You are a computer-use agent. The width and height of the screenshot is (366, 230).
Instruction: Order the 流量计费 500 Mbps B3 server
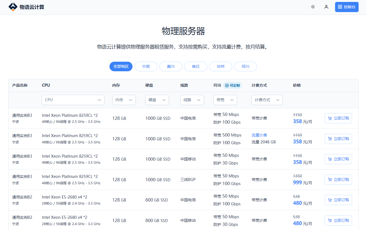[x=338, y=139]
